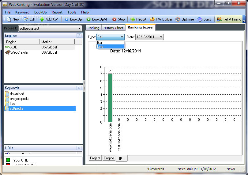Viewport: 248px width, 175px height.
Task: Select the URL bottom tab
Action: click(x=121, y=158)
